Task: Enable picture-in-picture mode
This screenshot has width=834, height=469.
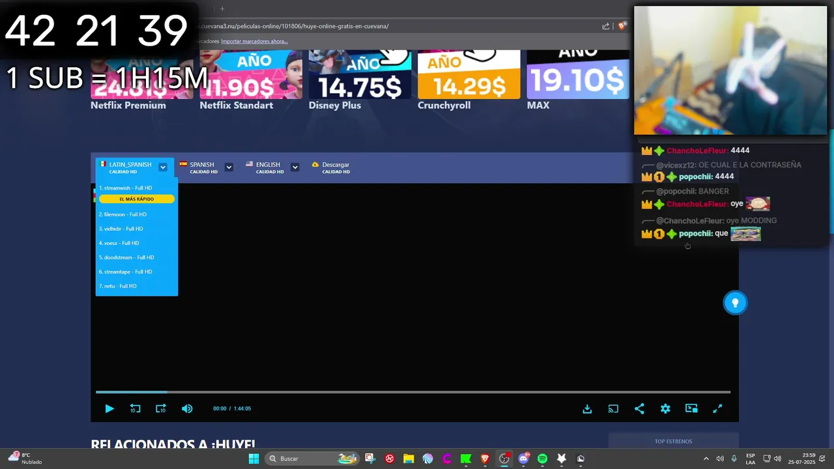Action: 691,408
